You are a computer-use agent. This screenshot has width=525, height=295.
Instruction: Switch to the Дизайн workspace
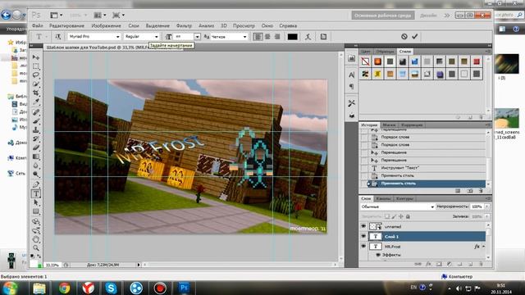pos(428,16)
